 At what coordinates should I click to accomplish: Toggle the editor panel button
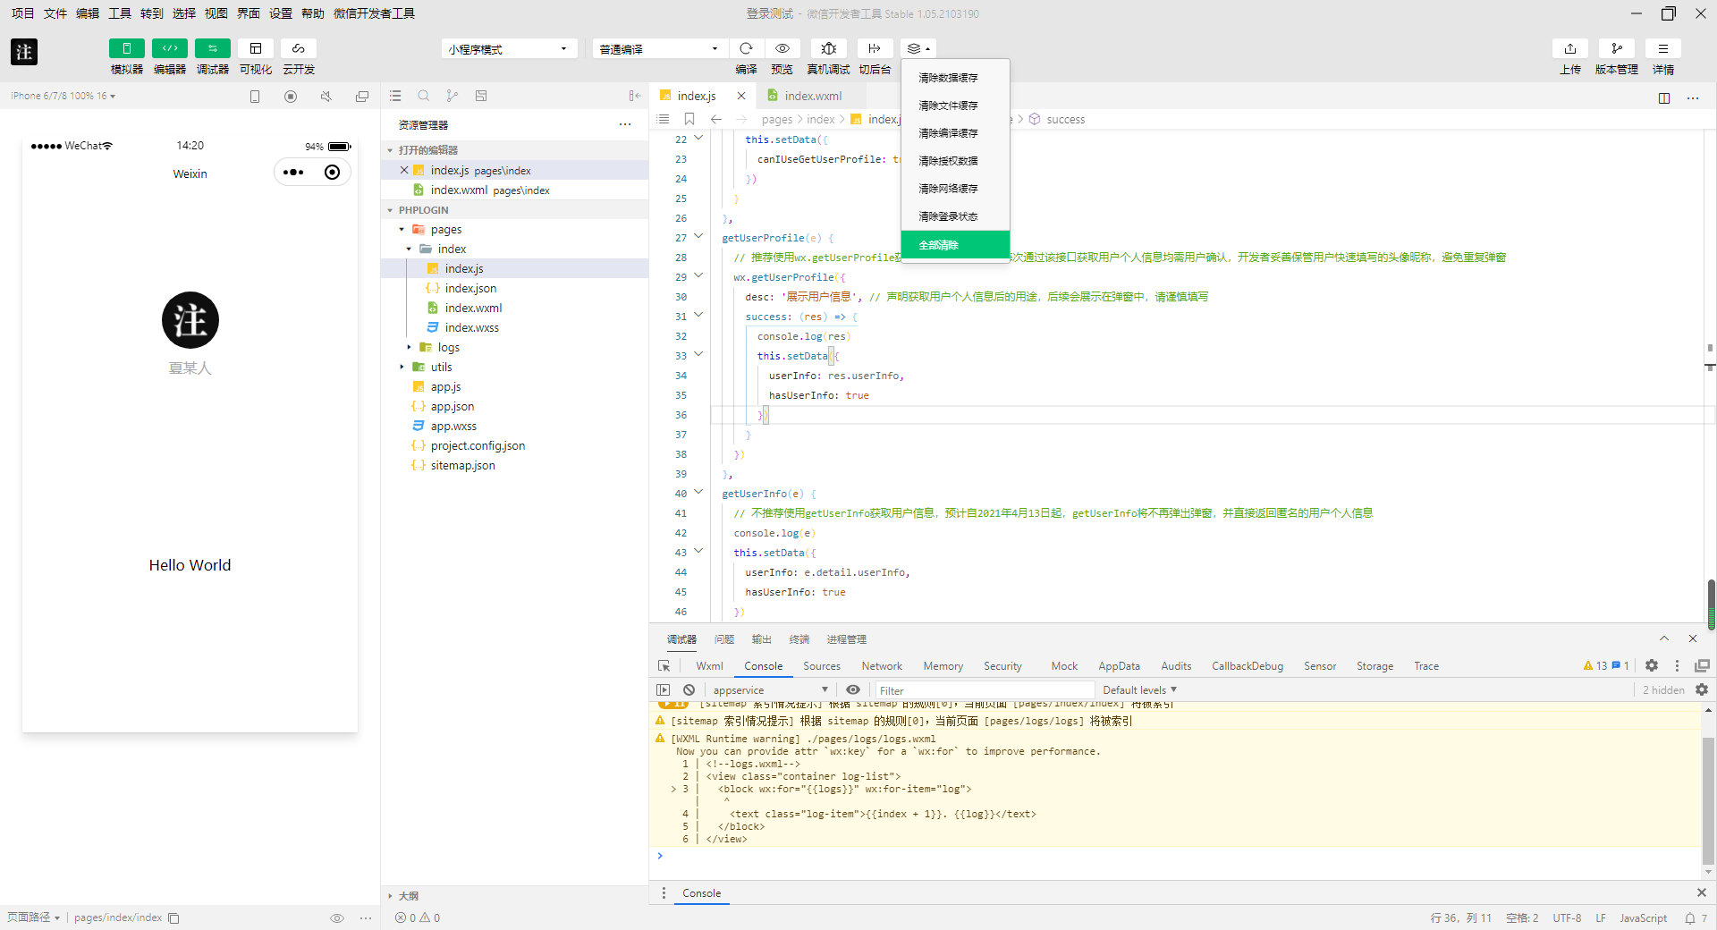point(169,48)
